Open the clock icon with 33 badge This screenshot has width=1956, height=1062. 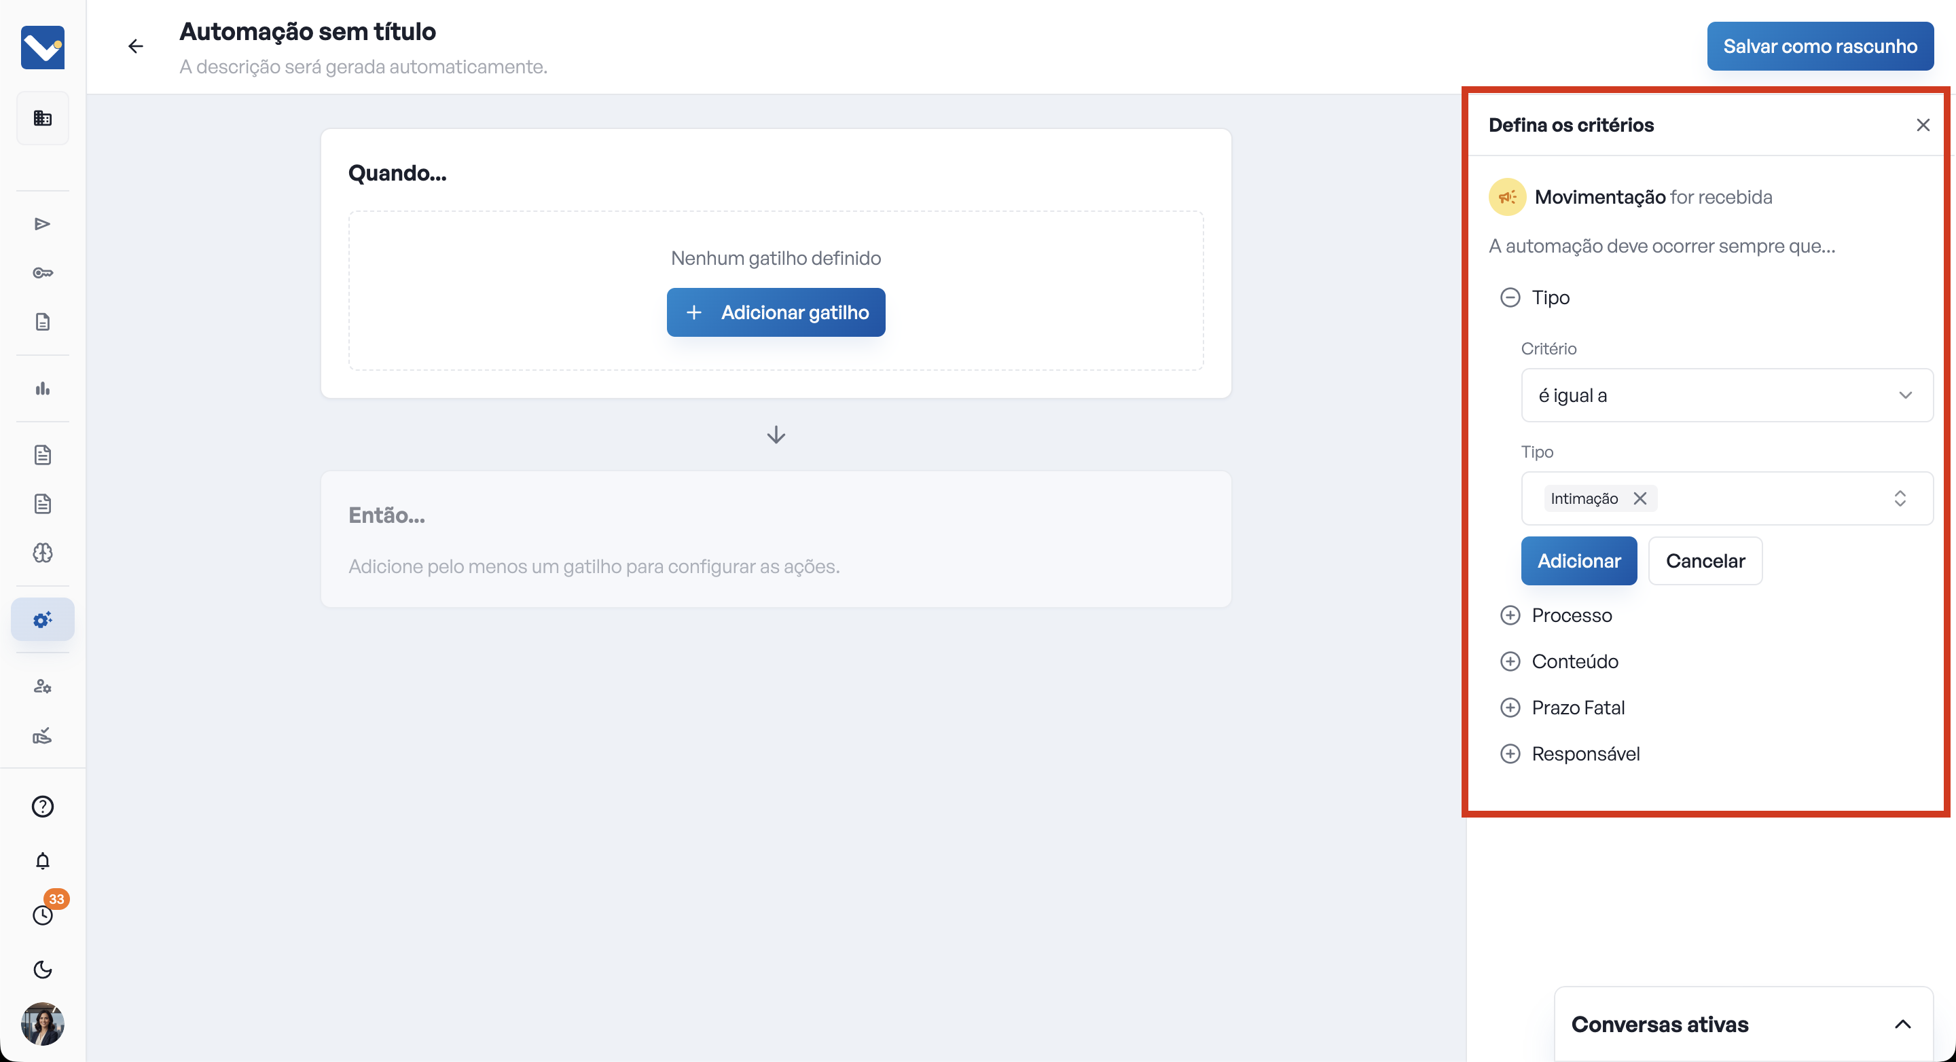43,915
